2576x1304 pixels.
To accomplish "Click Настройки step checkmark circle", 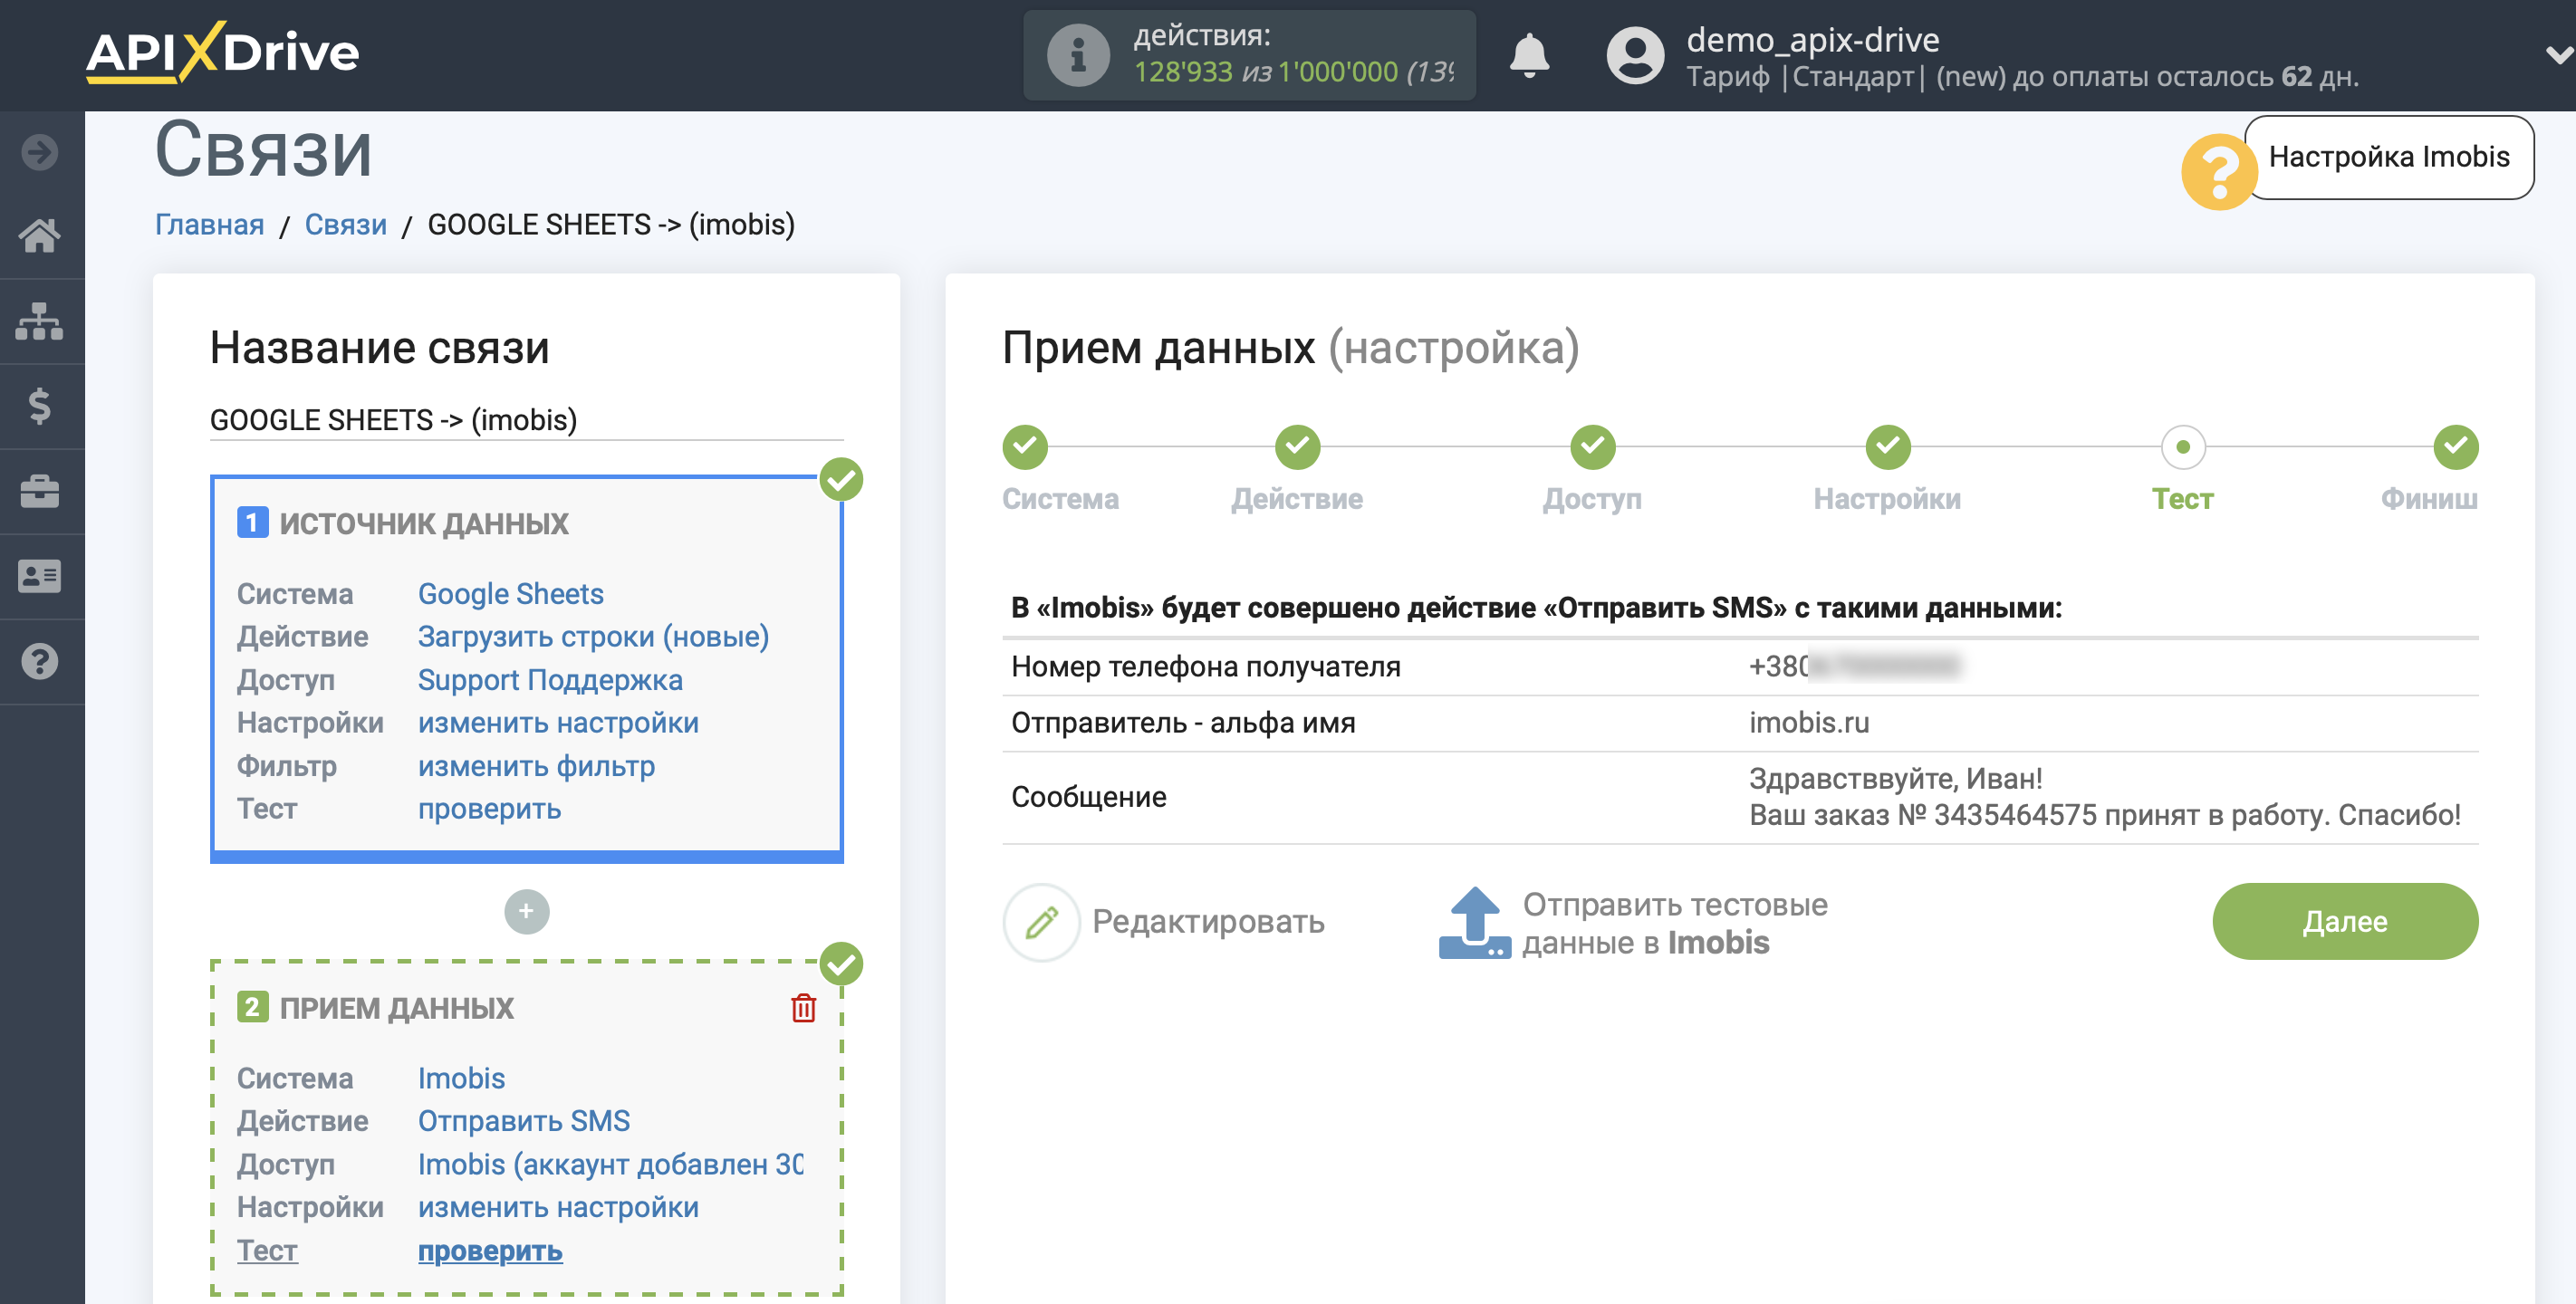I will (1887, 447).
